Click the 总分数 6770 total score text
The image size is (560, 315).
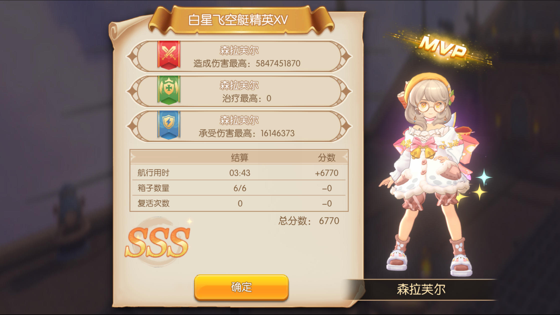(309, 221)
